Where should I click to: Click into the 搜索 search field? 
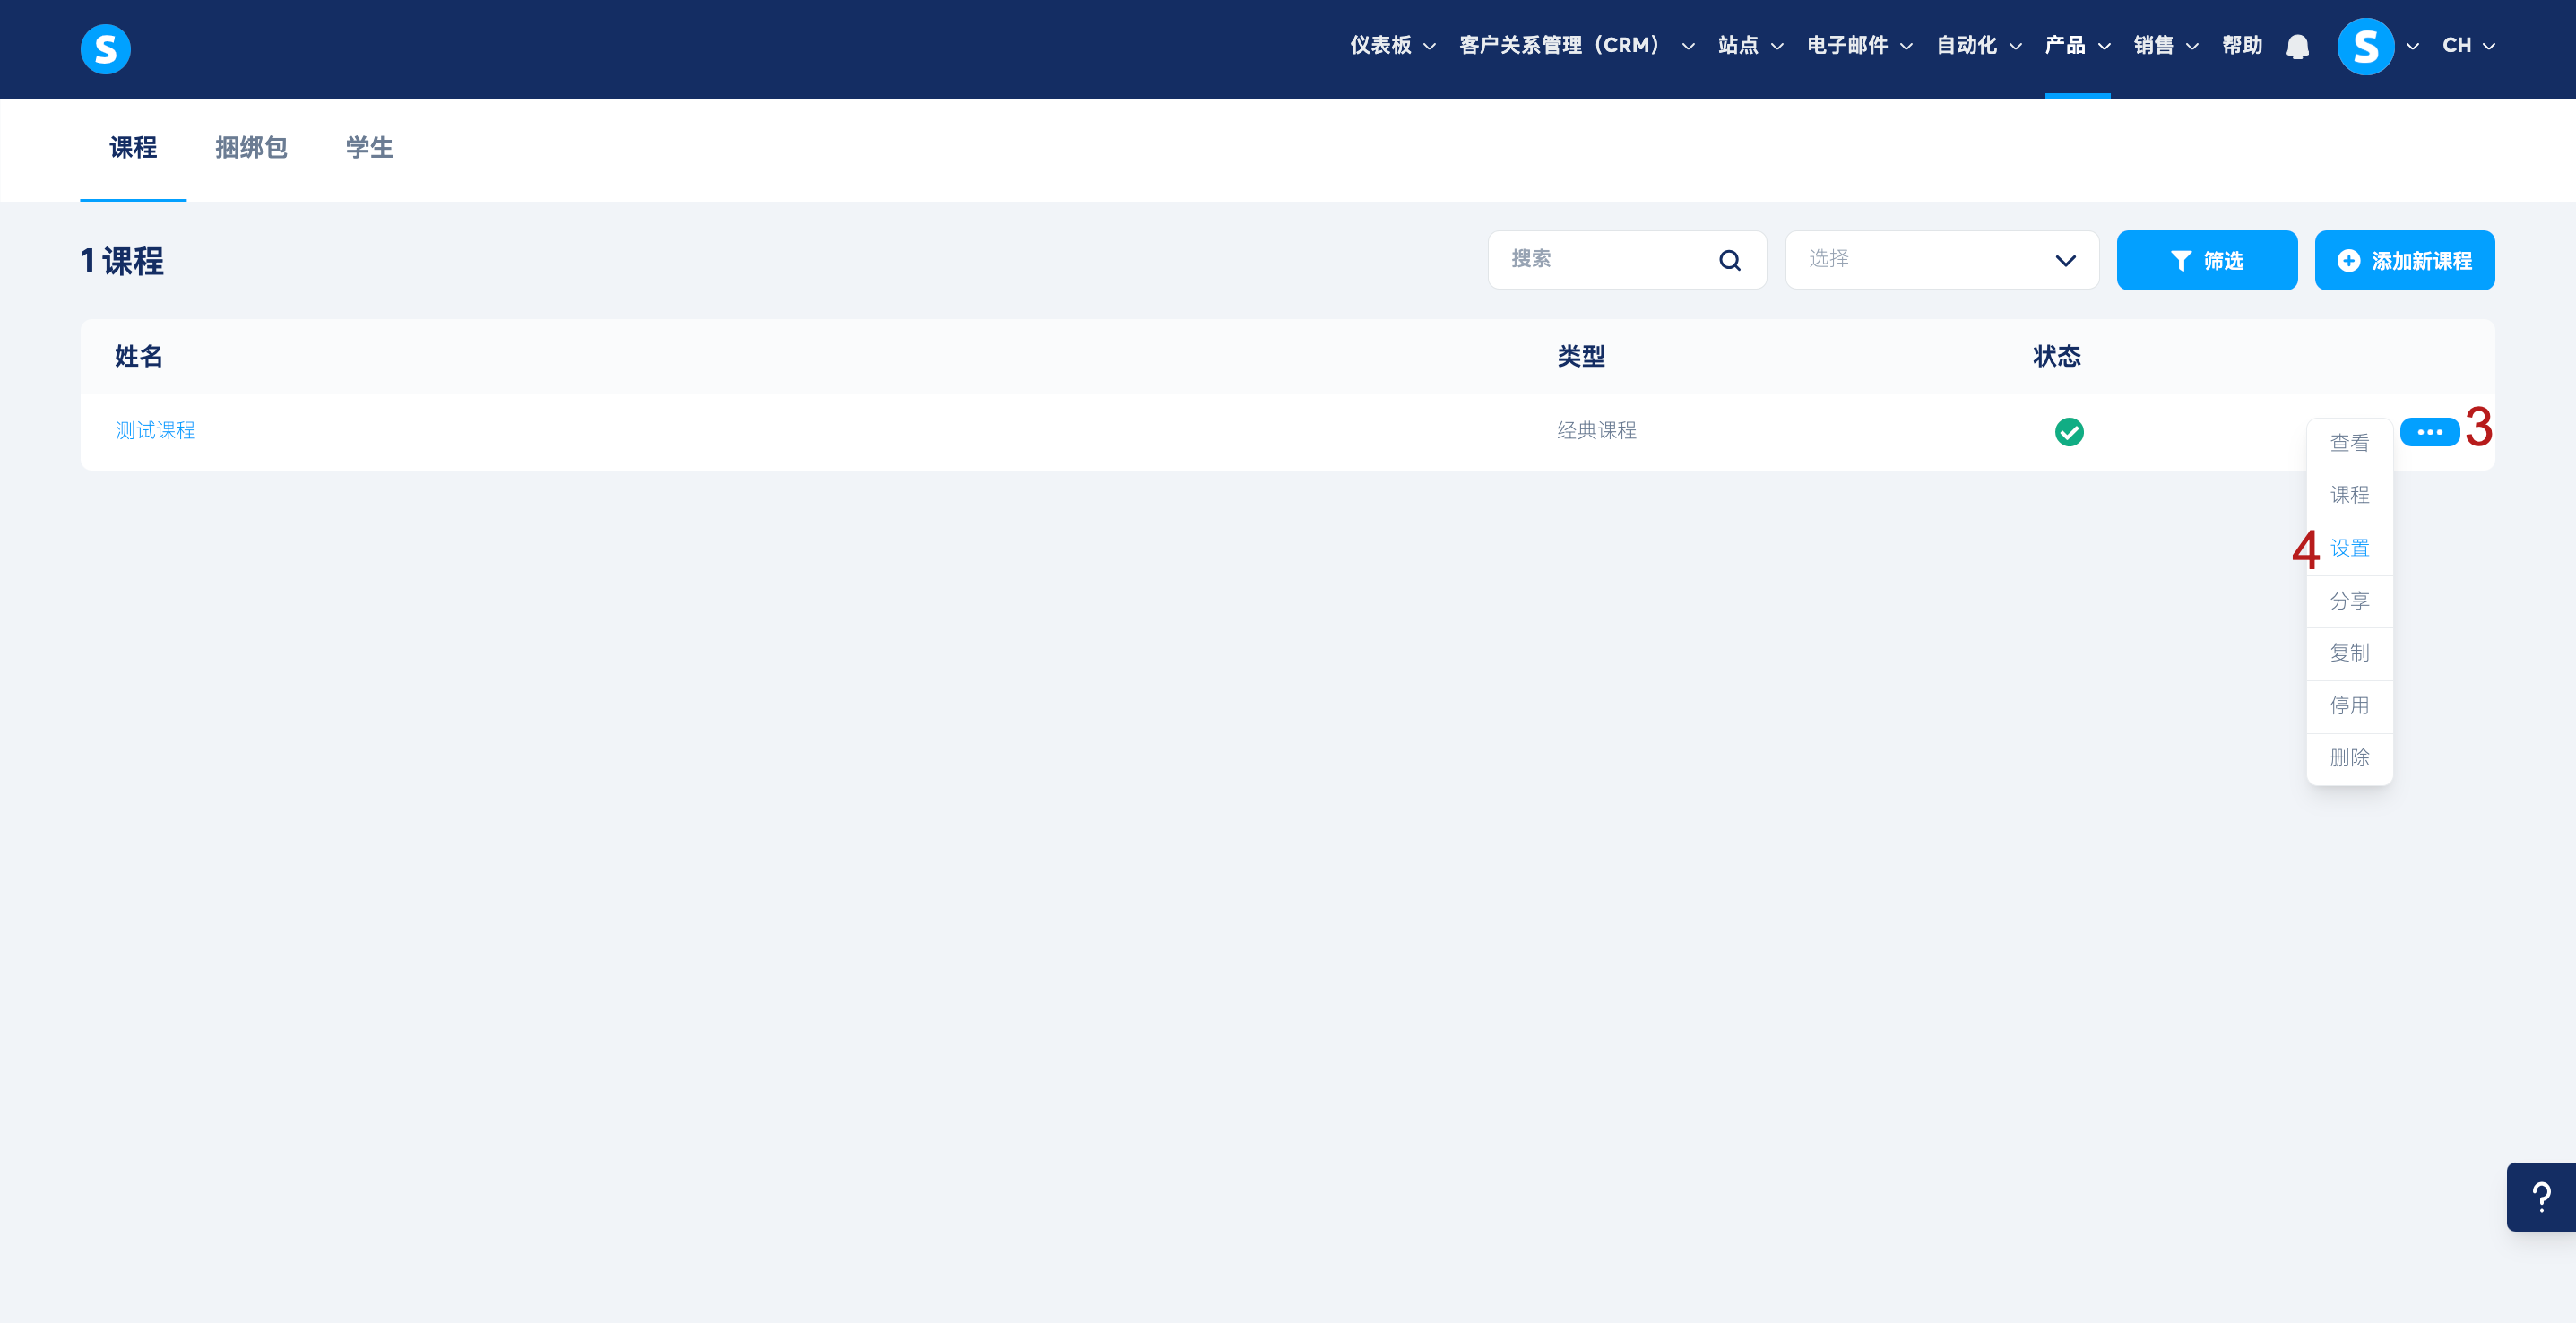(x=1600, y=260)
